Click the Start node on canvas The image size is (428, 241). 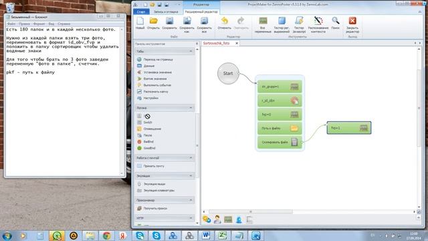228,73
